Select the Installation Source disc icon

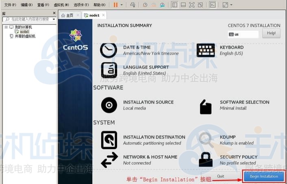[x=109, y=105]
